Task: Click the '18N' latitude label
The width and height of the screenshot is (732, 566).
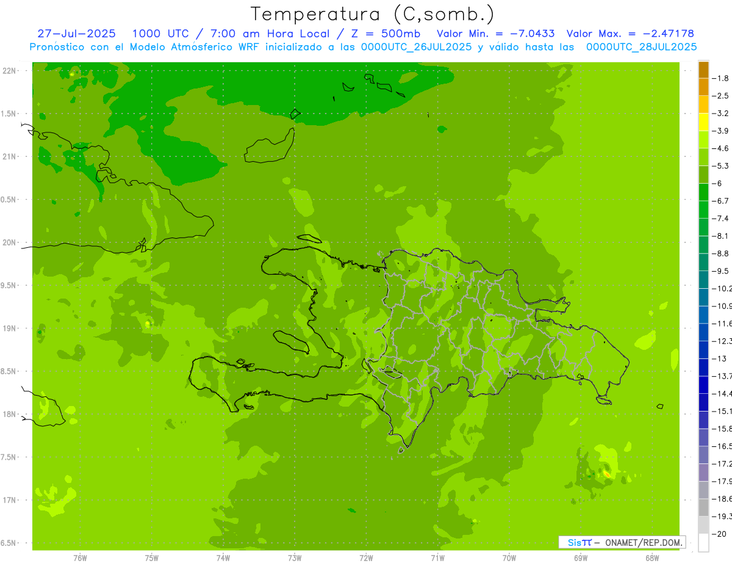Action: 9,414
